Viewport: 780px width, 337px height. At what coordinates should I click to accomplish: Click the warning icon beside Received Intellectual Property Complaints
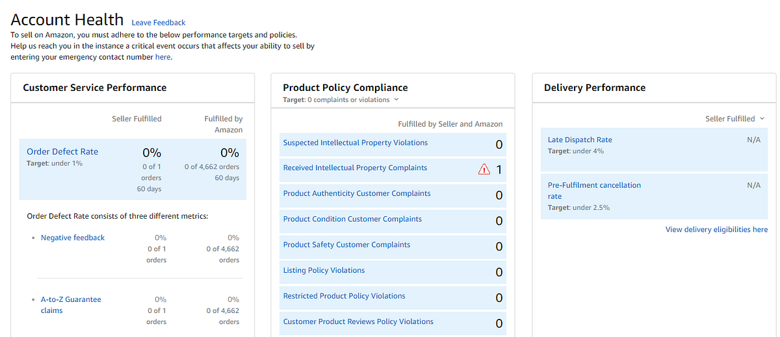[484, 169]
